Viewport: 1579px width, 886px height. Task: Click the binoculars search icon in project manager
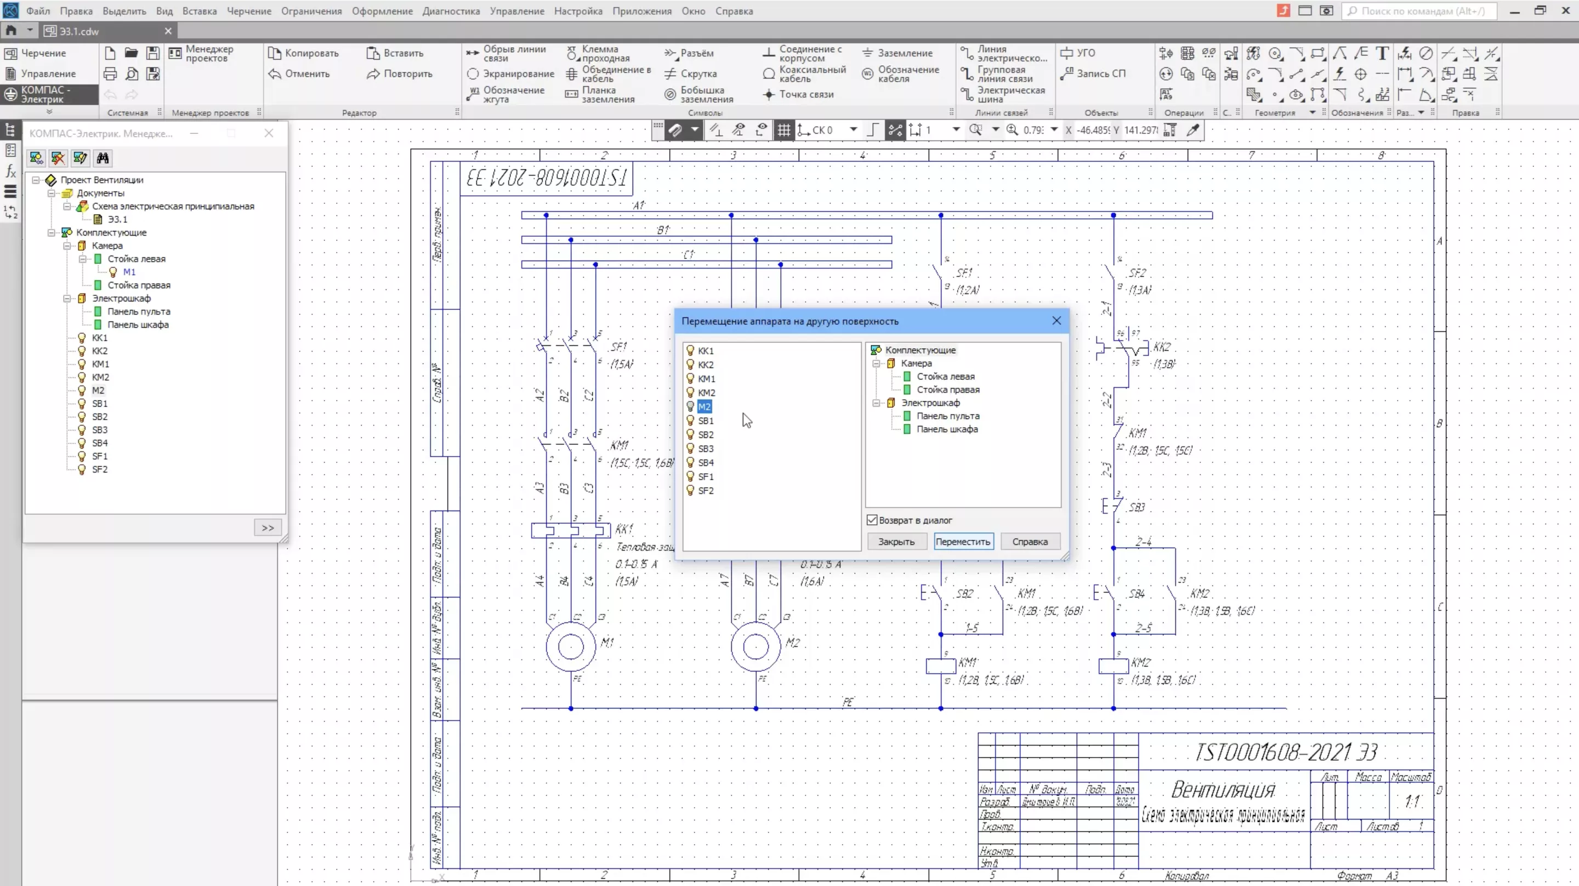(103, 158)
